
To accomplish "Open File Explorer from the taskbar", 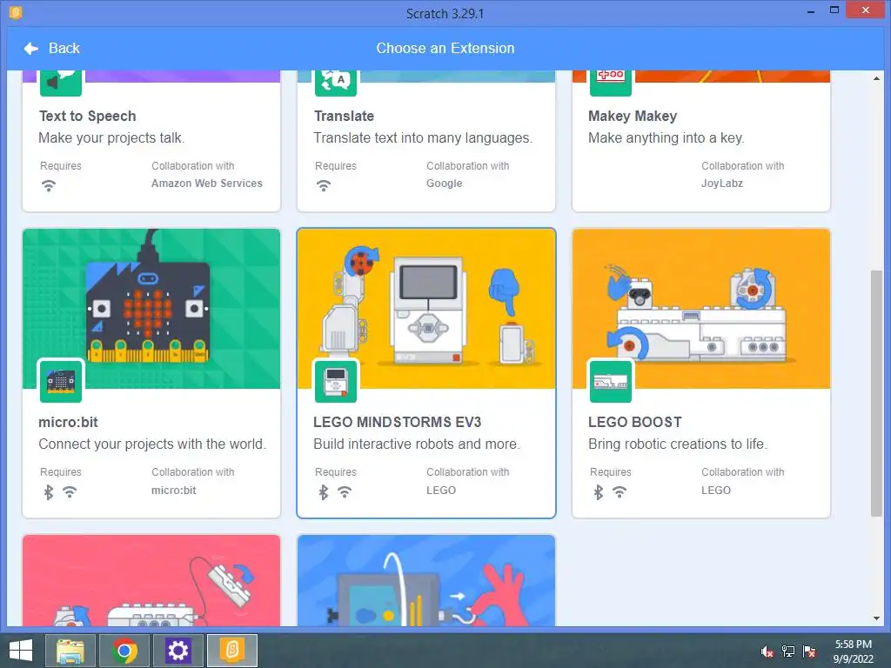I will tap(70, 651).
